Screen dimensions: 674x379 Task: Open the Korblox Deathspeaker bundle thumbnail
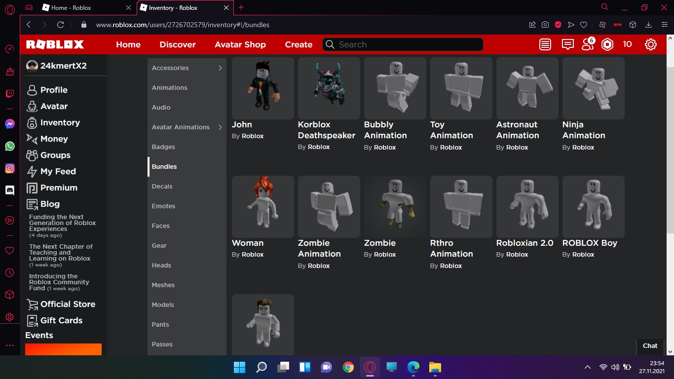coord(329,88)
